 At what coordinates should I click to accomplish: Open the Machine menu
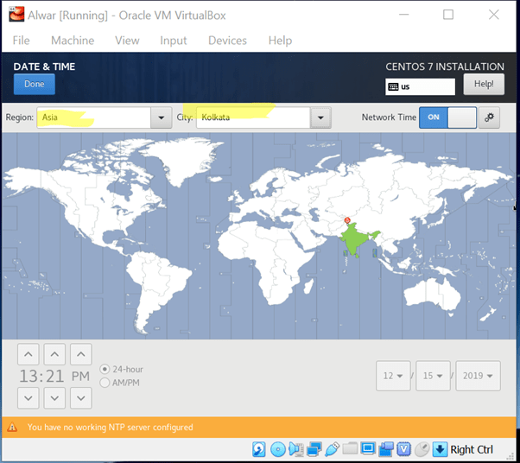[x=73, y=41]
